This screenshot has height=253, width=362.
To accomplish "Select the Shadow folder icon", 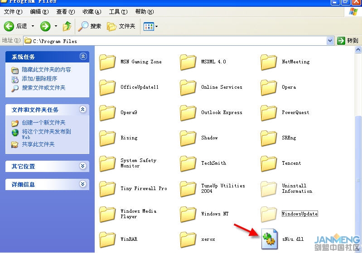I will coord(188,138).
